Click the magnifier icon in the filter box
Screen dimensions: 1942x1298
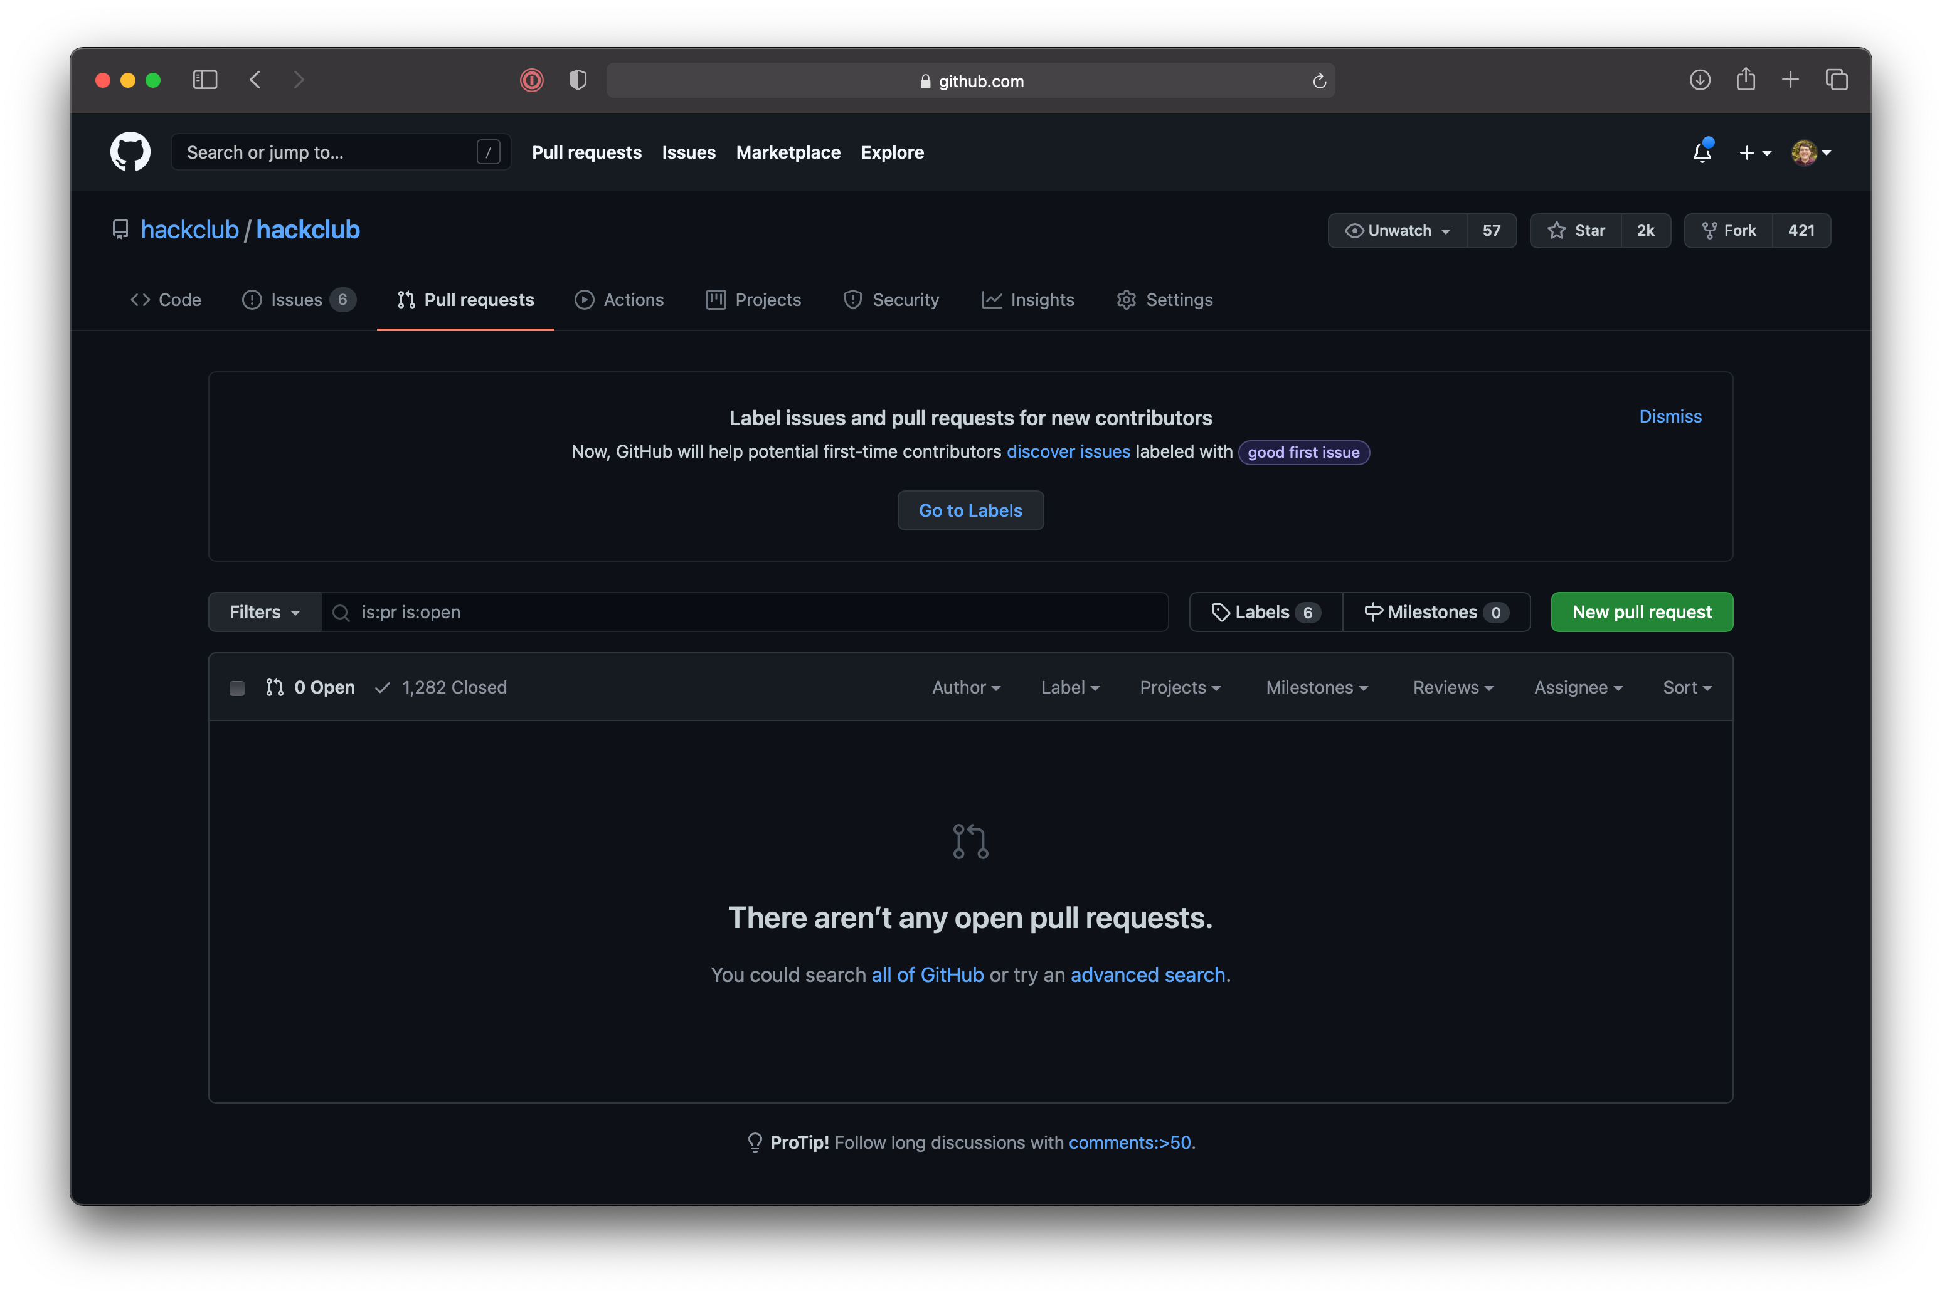pos(341,613)
